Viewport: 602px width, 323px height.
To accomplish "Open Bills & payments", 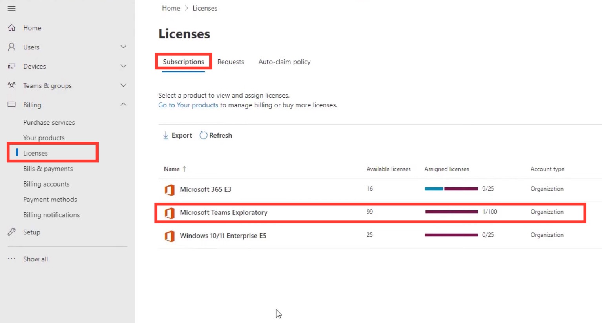I will [x=48, y=169].
